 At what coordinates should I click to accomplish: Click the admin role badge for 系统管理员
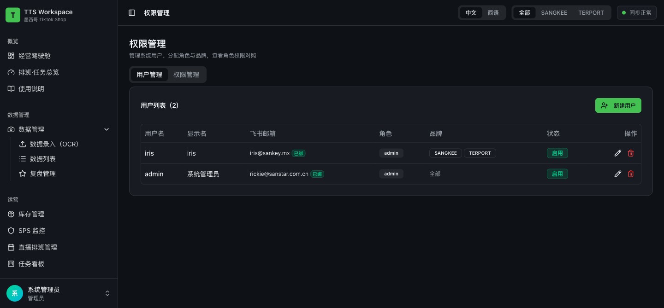tap(391, 174)
